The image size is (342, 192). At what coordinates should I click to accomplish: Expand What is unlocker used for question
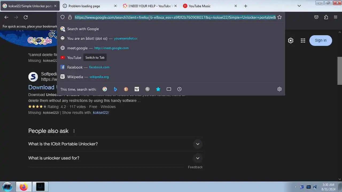click(x=115, y=158)
